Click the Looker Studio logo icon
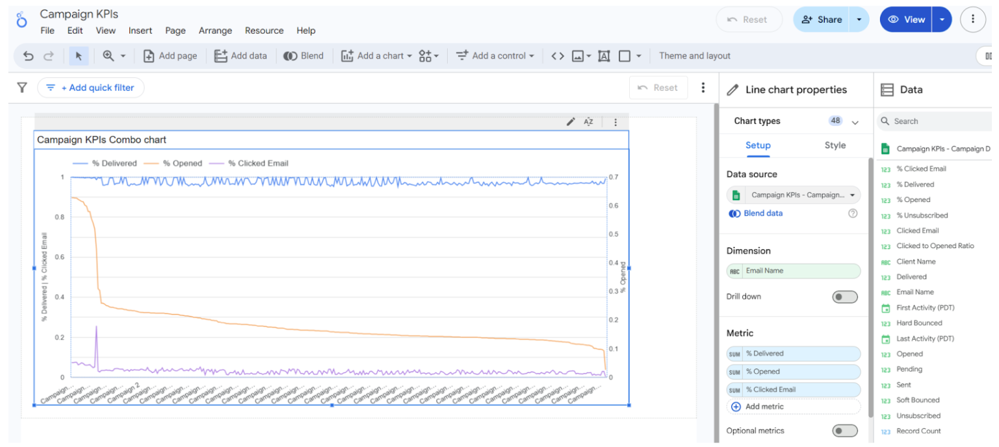The width and height of the screenshot is (999, 447). click(21, 19)
